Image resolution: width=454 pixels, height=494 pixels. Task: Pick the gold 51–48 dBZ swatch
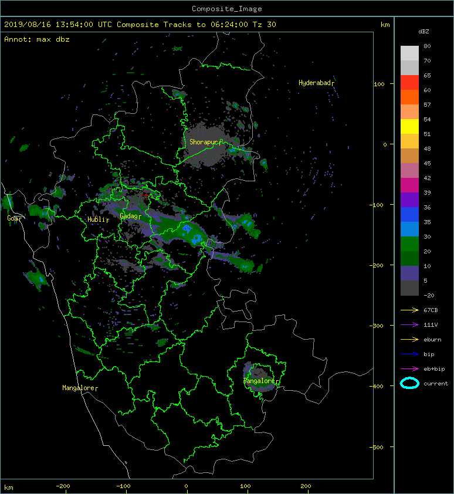(409, 141)
